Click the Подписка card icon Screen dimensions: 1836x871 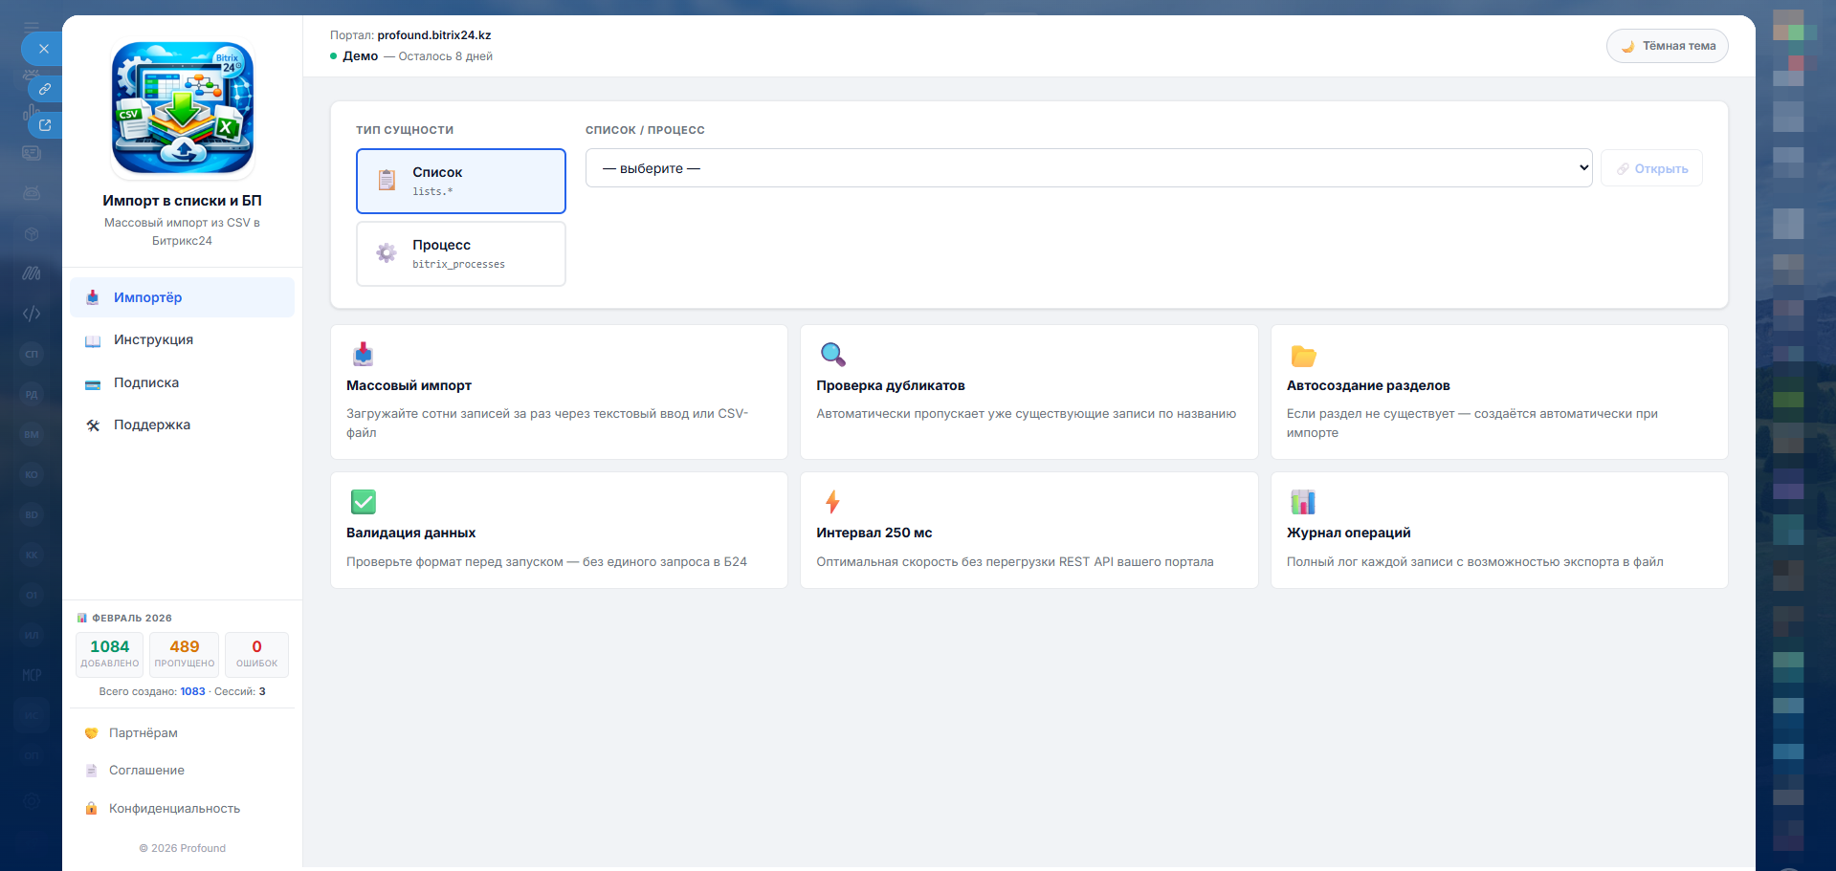[93, 384]
